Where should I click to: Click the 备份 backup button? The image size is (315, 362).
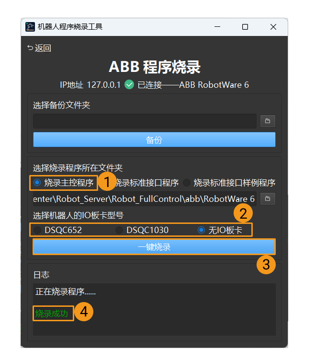point(154,140)
